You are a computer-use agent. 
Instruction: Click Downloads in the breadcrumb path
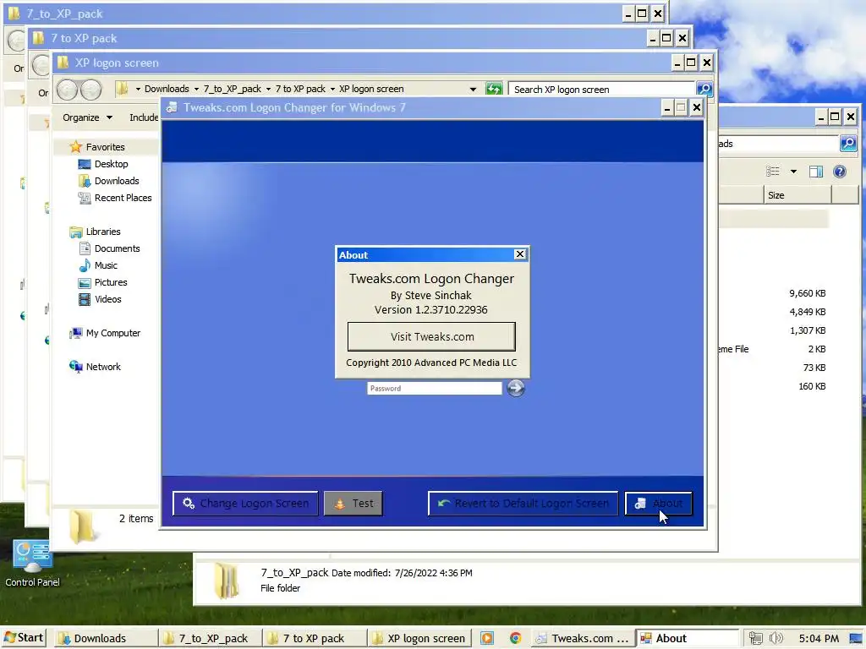tap(167, 89)
